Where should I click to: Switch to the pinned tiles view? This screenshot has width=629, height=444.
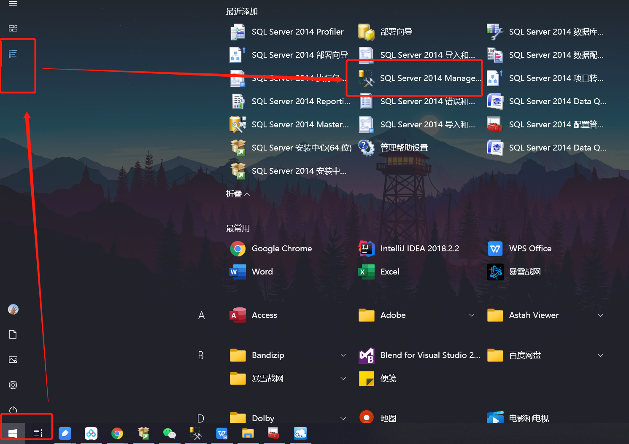coord(13,28)
